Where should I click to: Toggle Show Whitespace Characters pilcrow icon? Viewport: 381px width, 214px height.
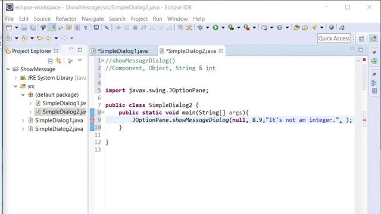pos(86,28)
